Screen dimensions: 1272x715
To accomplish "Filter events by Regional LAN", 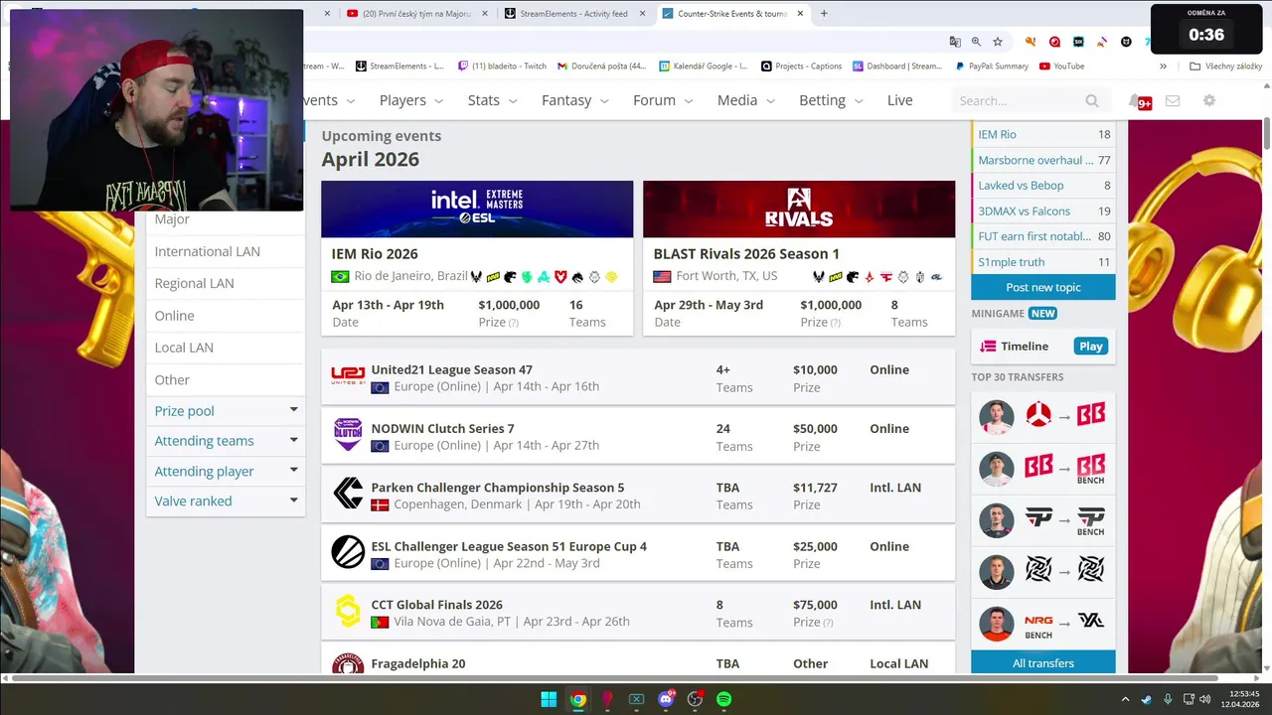I will pyautogui.click(x=226, y=283).
